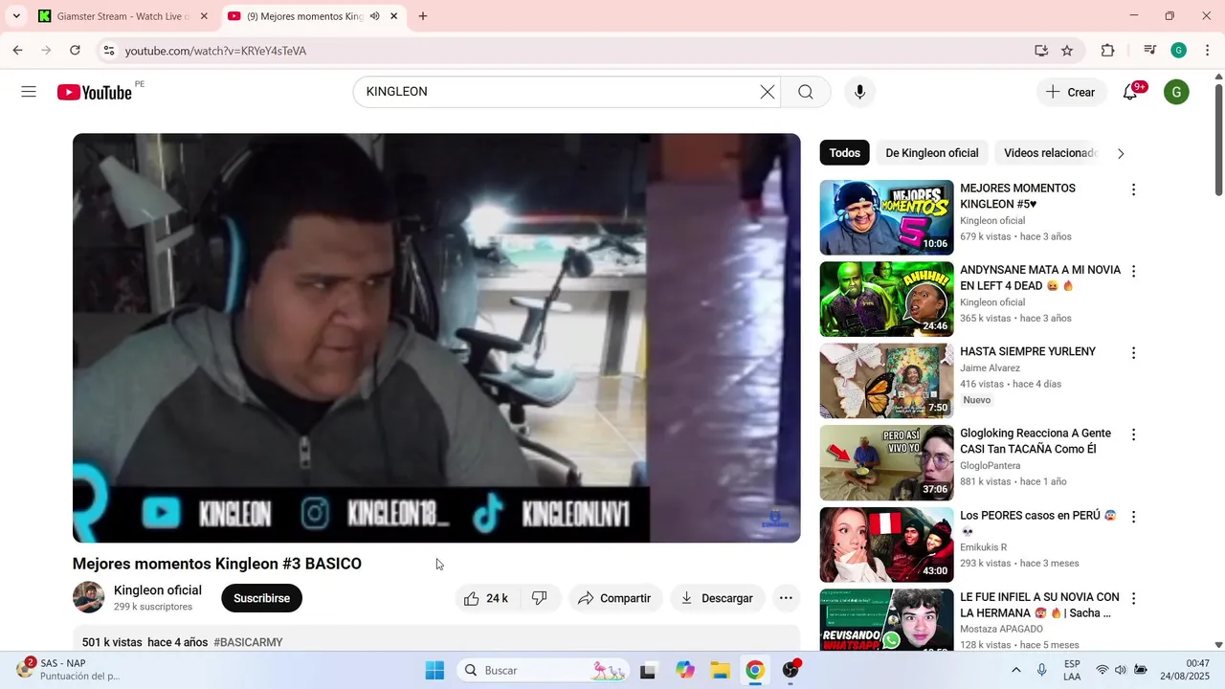Show hidden system tray icons
This screenshot has width=1225, height=689.
(x=1015, y=670)
